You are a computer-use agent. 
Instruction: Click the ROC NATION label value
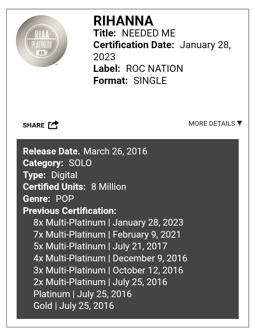pos(154,69)
